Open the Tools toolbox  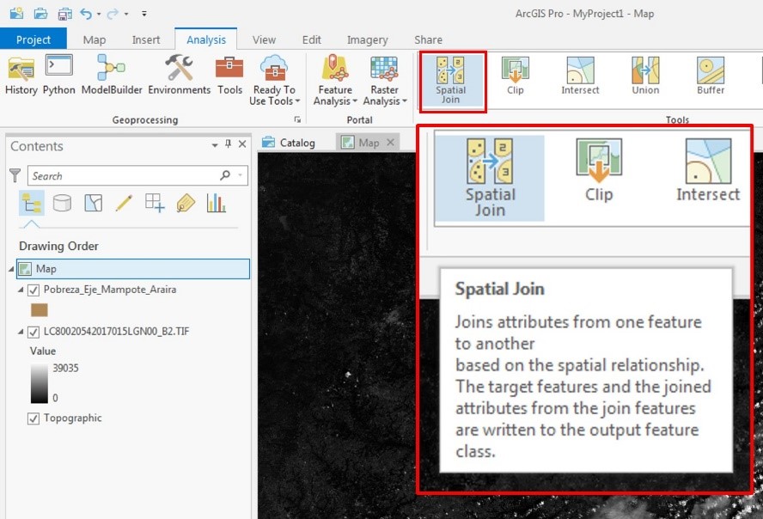pyautogui.click(x=229, y=75)
